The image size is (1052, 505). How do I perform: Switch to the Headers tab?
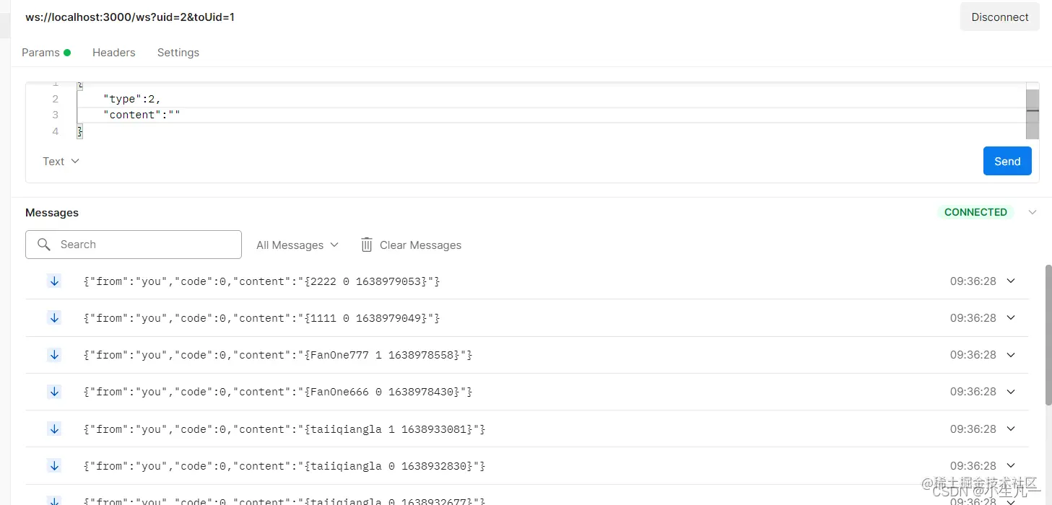point(113,53)
